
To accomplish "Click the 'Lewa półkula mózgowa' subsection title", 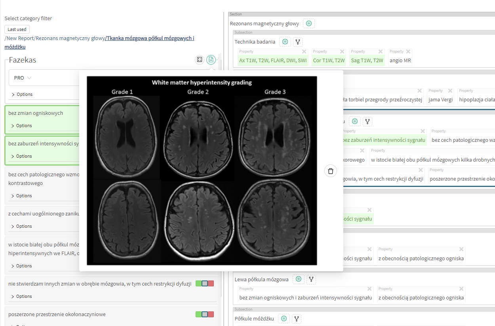I will (261, 280).
